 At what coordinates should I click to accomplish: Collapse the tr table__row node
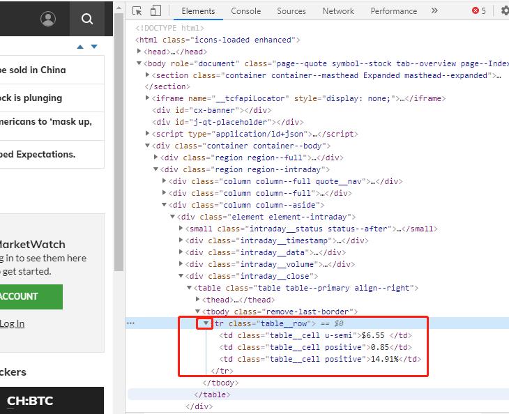tap(205, 323)
